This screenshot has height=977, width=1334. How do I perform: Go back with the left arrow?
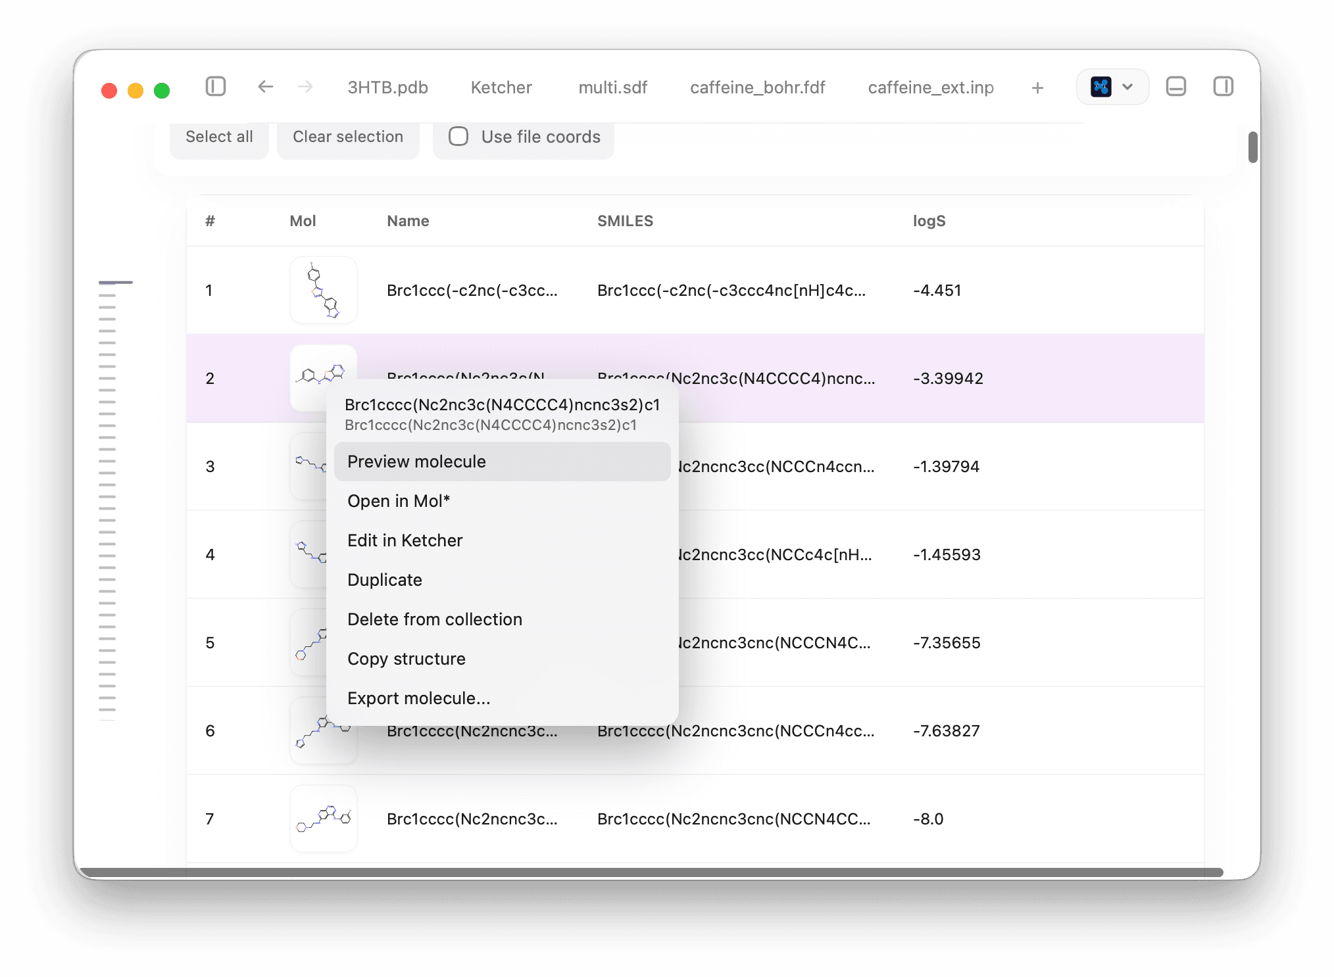click(265, 87)
